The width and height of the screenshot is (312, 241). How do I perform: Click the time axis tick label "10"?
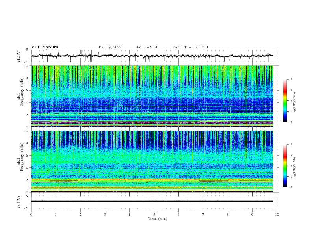tap(277, 215)
